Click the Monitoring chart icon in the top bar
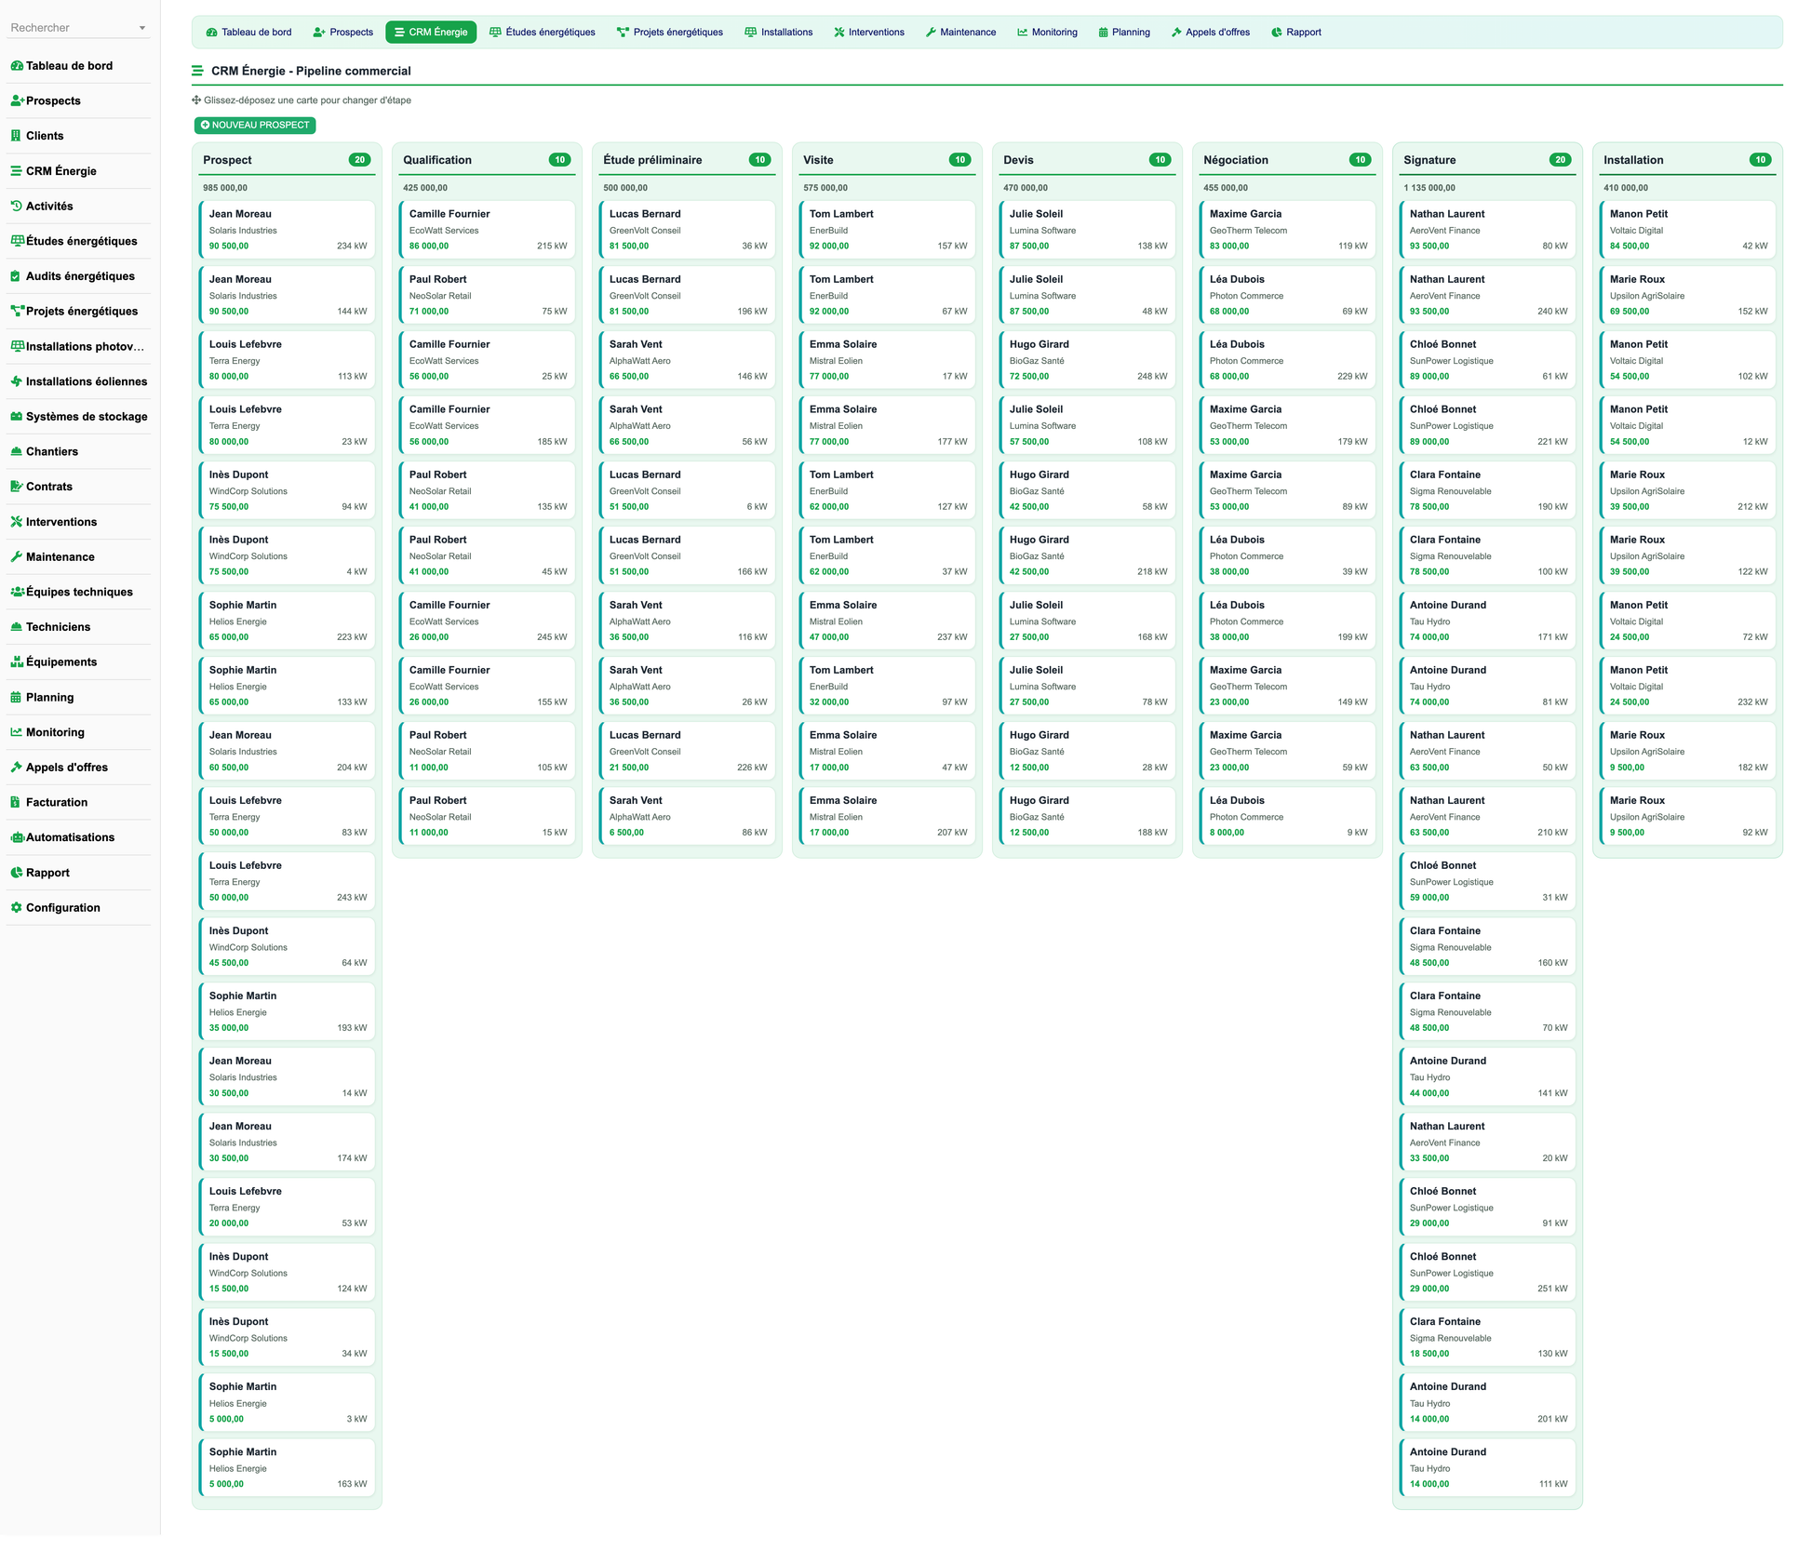1811x1550 pixels. tap(1023, 33)
